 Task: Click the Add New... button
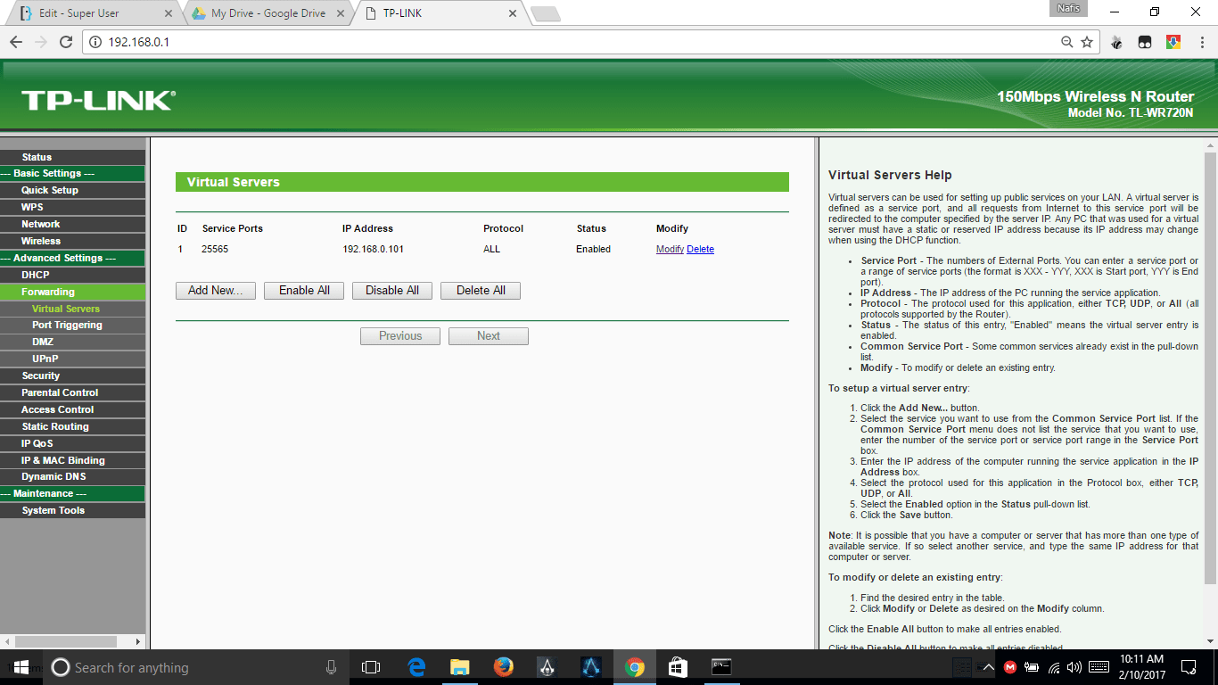click(216, 291)
